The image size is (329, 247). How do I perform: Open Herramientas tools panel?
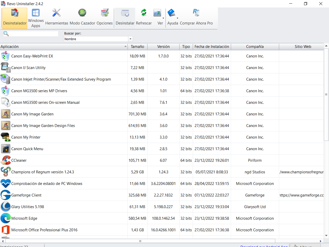tap(57, 18)
